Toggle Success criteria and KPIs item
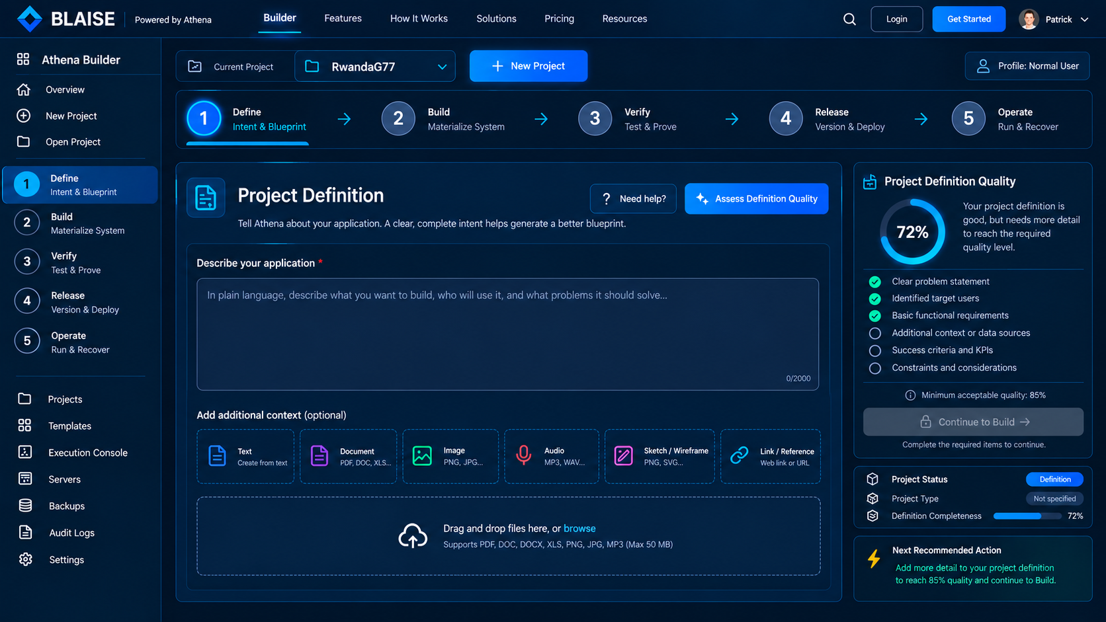This screenshot has width=1106, height=622. pyautogui.click(x=875, y=350)
